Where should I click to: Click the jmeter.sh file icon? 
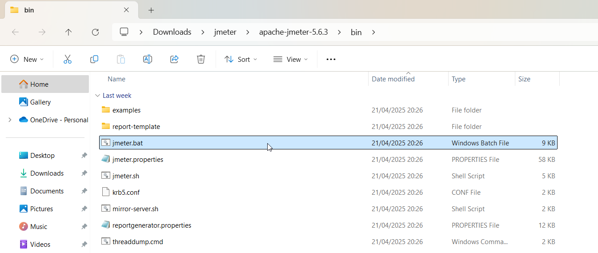pyautogui.click(x=105, y=176)
